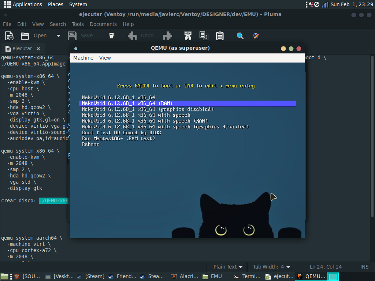The image size is (375, 281).
Task: Click the Print icon in Pluma toolbar
Action: pyautogui.click(x=112, y=36)
